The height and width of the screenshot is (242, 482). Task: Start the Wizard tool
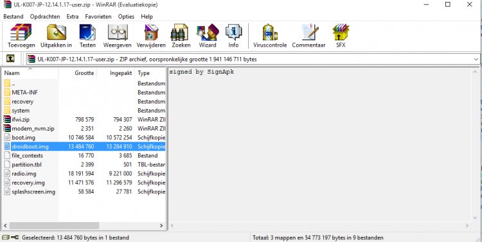208,33
